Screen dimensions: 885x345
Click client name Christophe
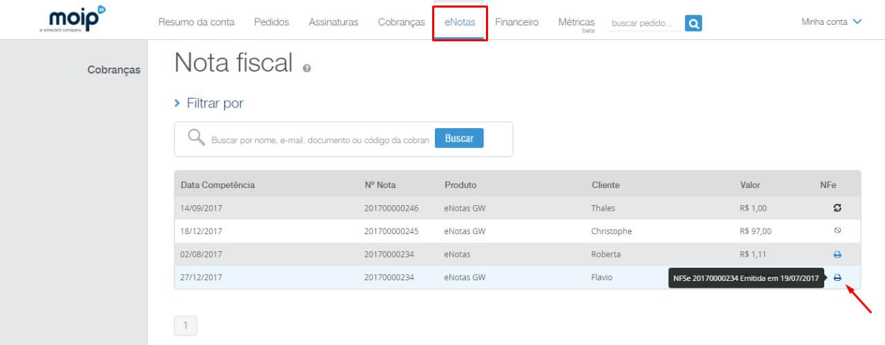coord(612,231)
